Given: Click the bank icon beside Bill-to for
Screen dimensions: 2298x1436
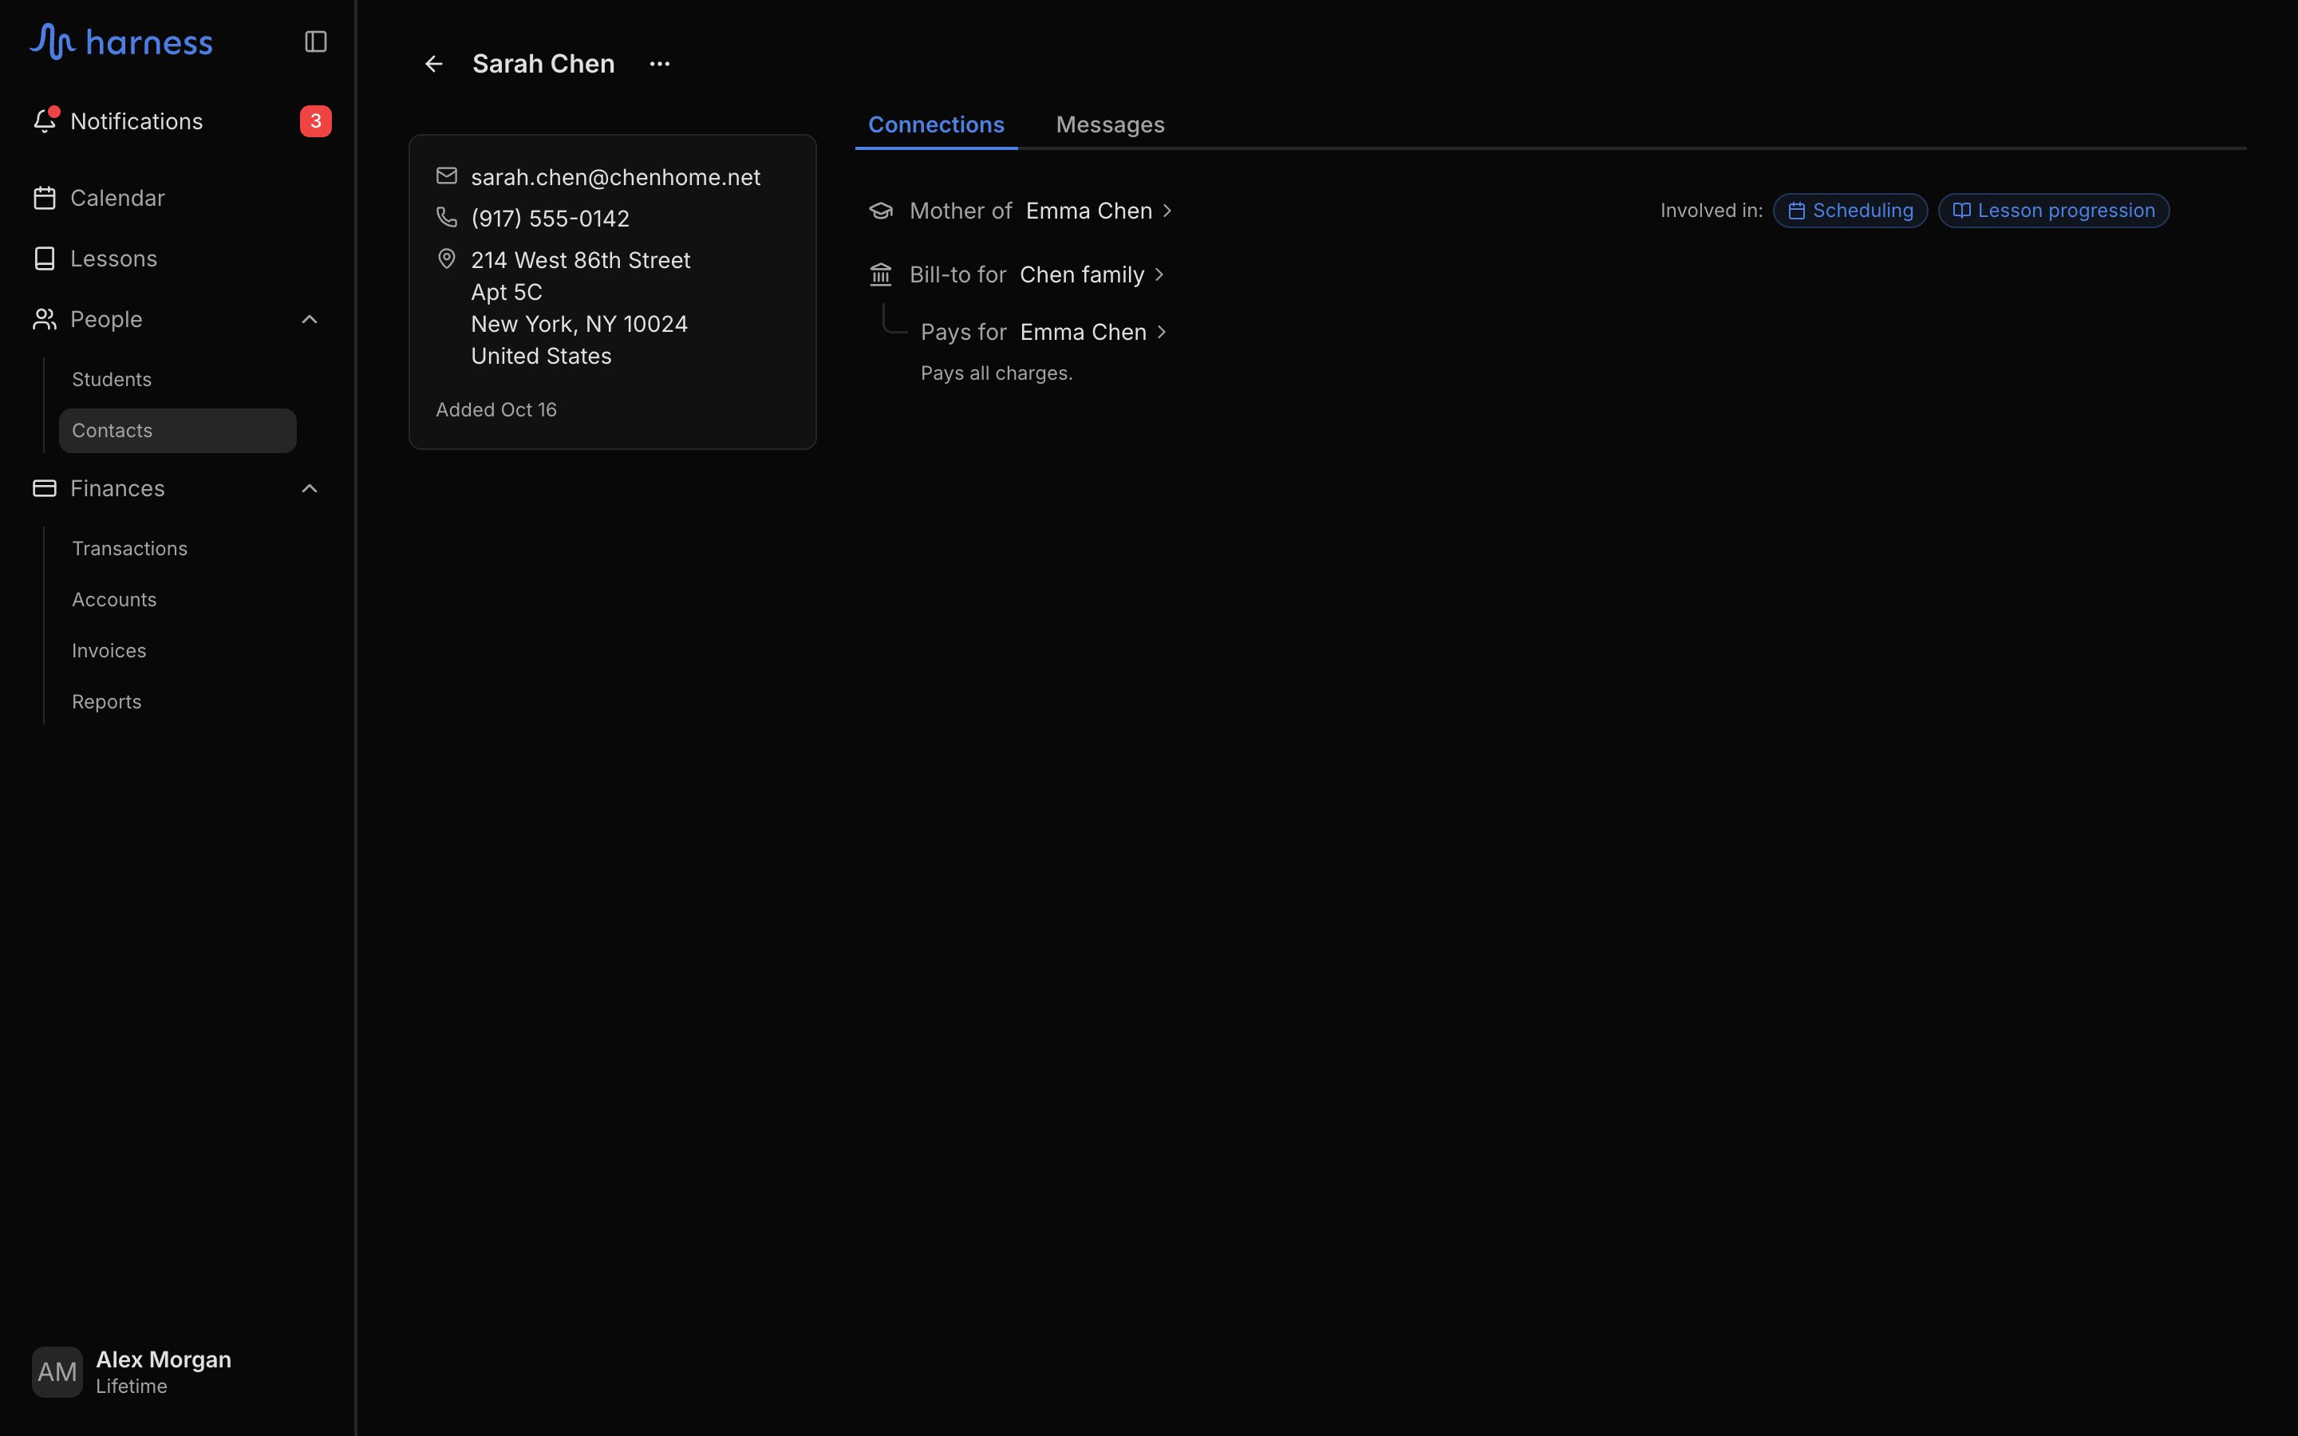Looking at the screenshot, I should [881, 274].
